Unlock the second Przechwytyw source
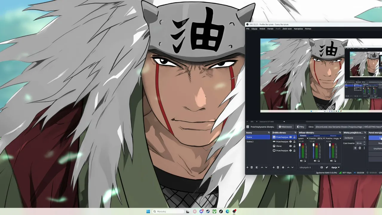The image size is (382, 215). coord(294,142)
